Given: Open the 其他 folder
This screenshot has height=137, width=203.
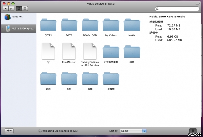Looking at the screenshot, I should [x=132, y=52].
